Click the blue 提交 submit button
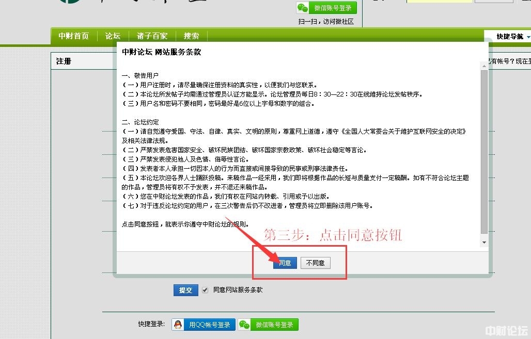The image size is (531, 339). 185,290
